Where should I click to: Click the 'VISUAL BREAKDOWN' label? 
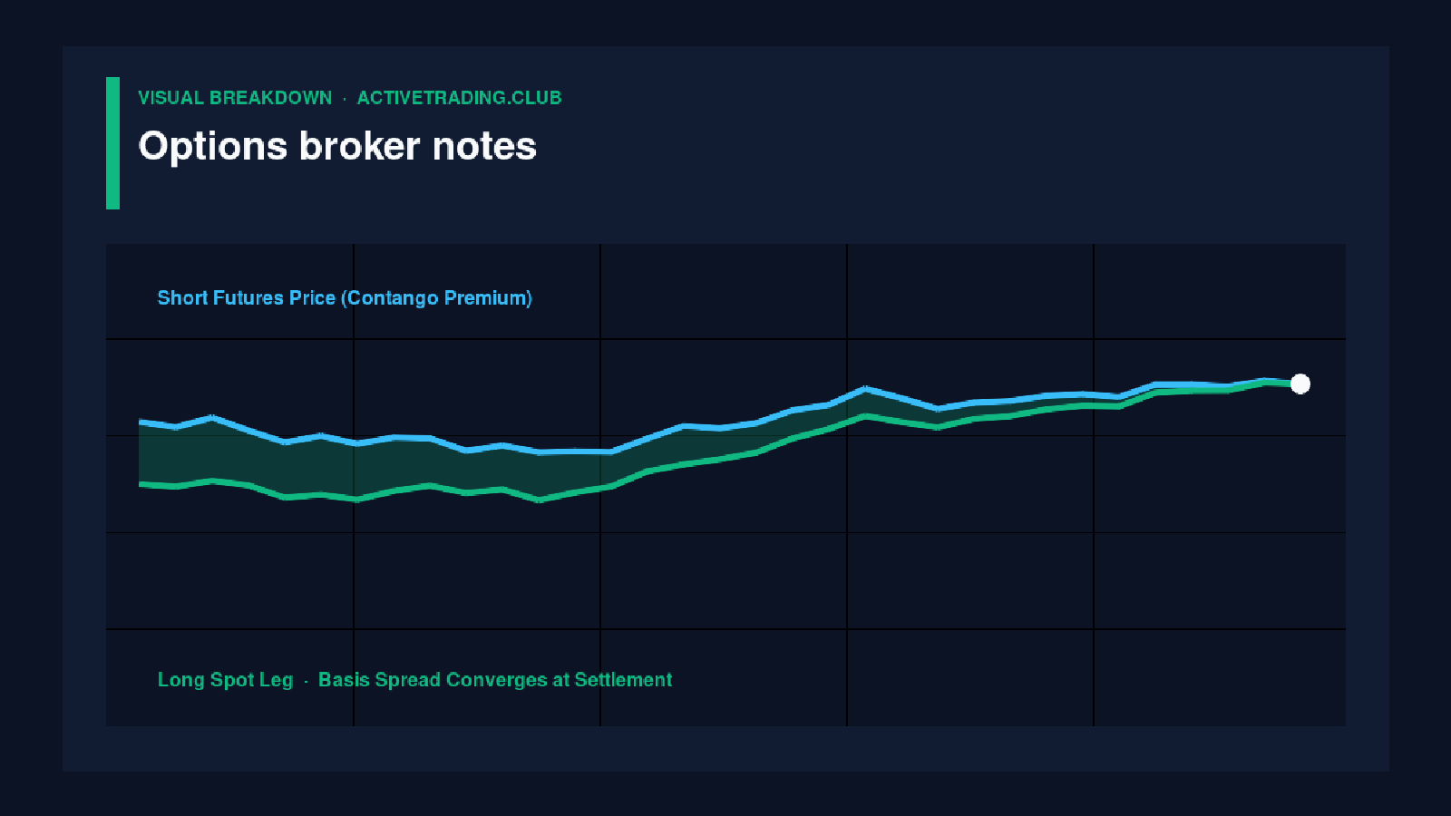click(235, 98)
